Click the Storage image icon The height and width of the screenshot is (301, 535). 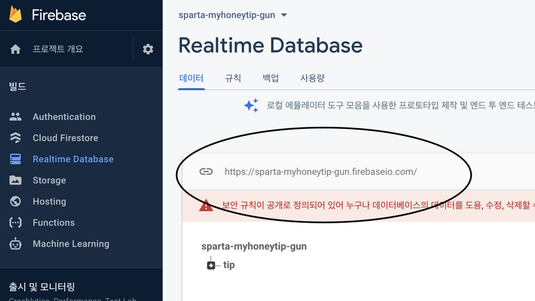point(16,180)
